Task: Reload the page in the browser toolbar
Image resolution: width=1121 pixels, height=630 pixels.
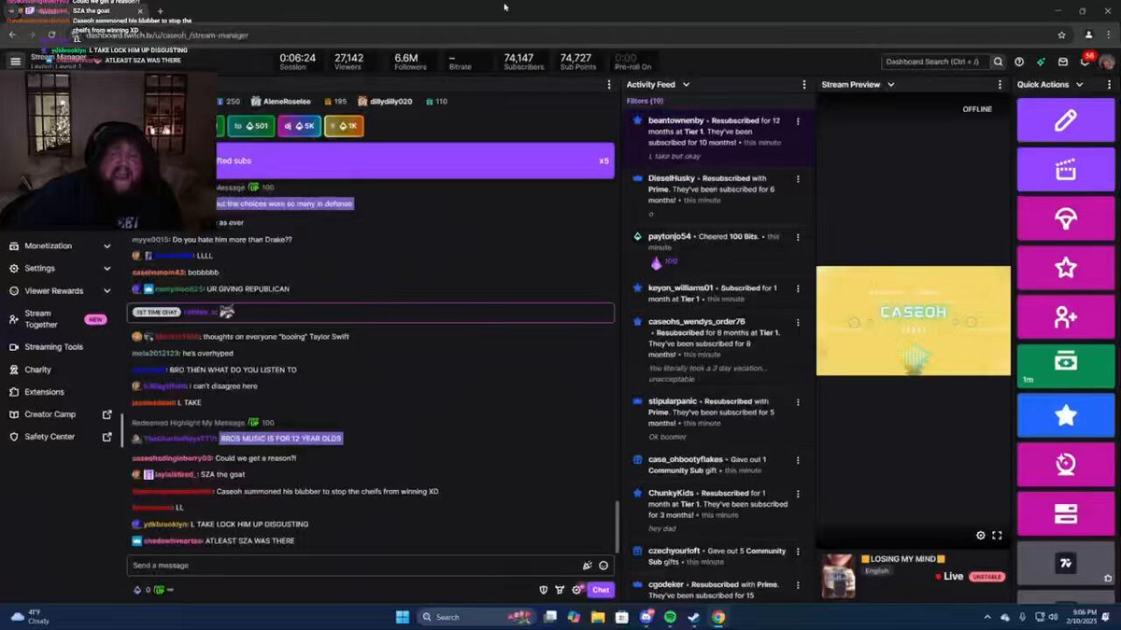Action: tap(50, 35)
